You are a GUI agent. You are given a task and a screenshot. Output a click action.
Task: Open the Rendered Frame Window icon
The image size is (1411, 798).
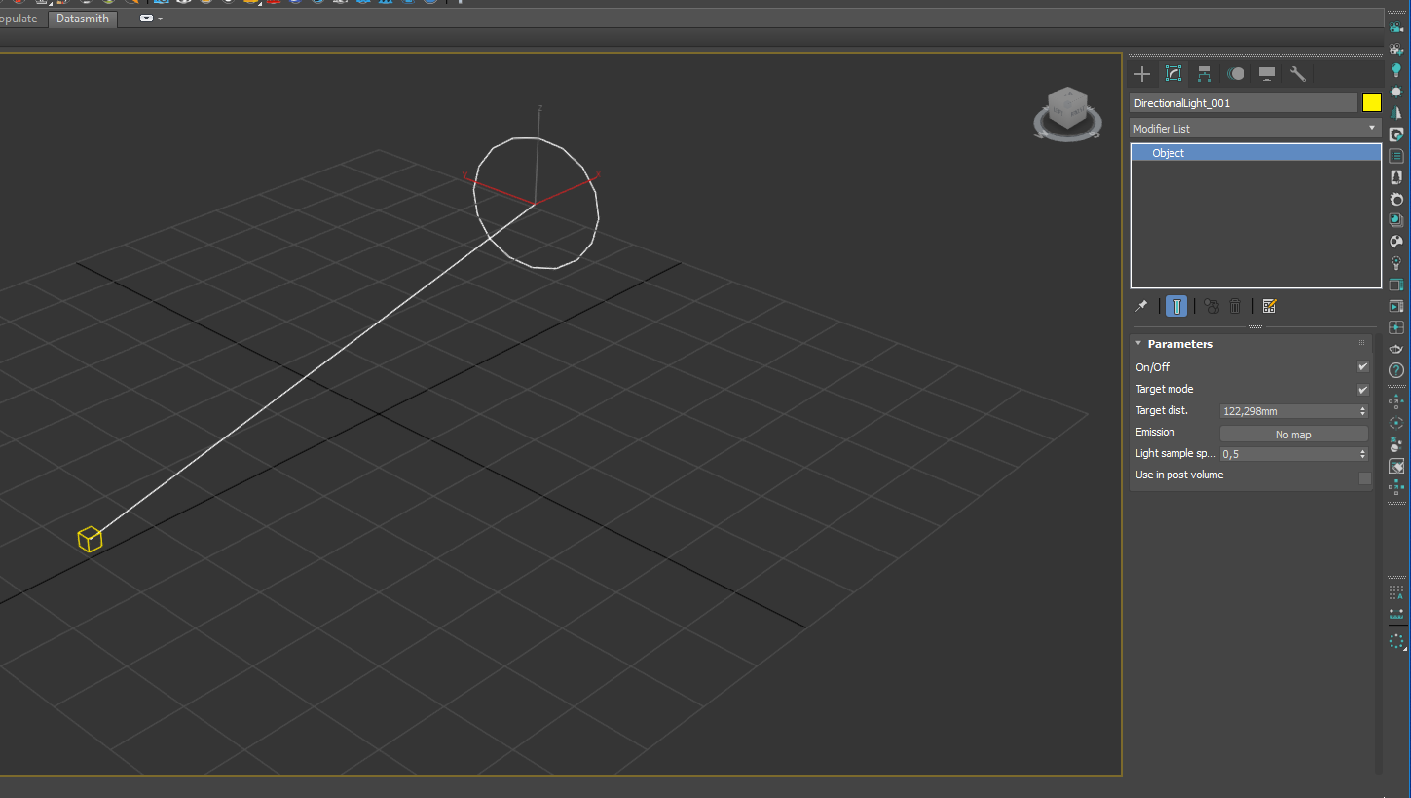[x=1396, y=306]
